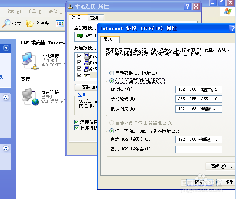Click the IP 地址 input field
This screenshot has width=236, height=199.
tap(198, 89)
